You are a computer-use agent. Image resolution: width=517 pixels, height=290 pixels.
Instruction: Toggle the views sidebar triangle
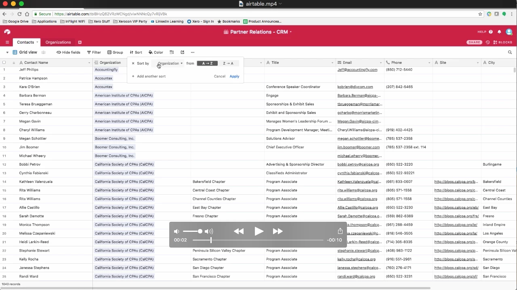(7, 53)
